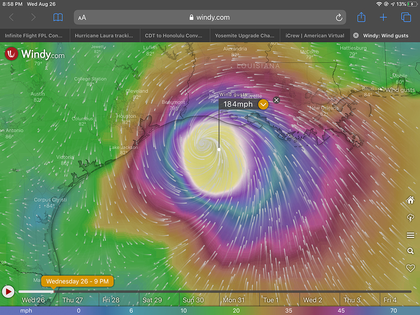Click the Windy.com logo
The height and width of the screenshot is (315, 420).
[x=35, y=55]
